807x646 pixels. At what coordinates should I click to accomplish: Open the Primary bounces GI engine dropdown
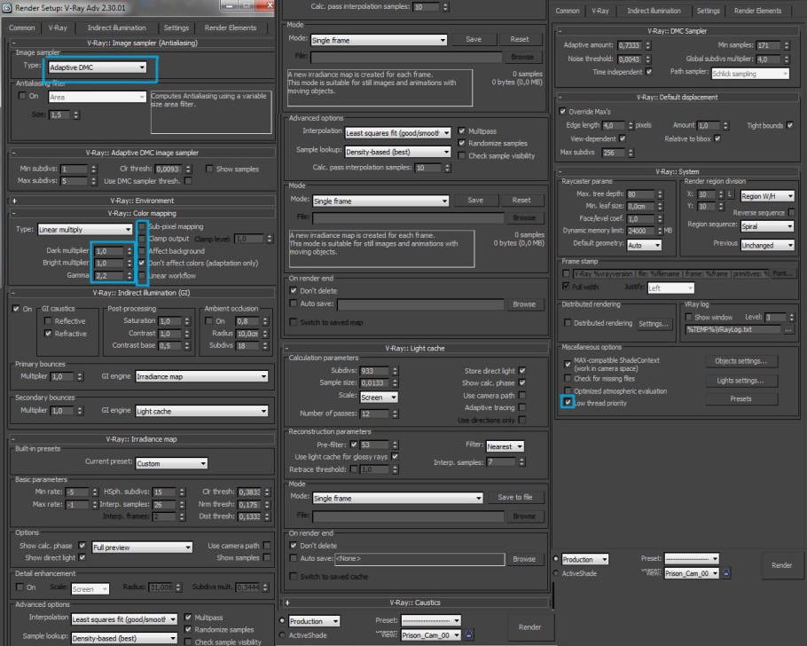pyautogui.click(x=202, y=376)
